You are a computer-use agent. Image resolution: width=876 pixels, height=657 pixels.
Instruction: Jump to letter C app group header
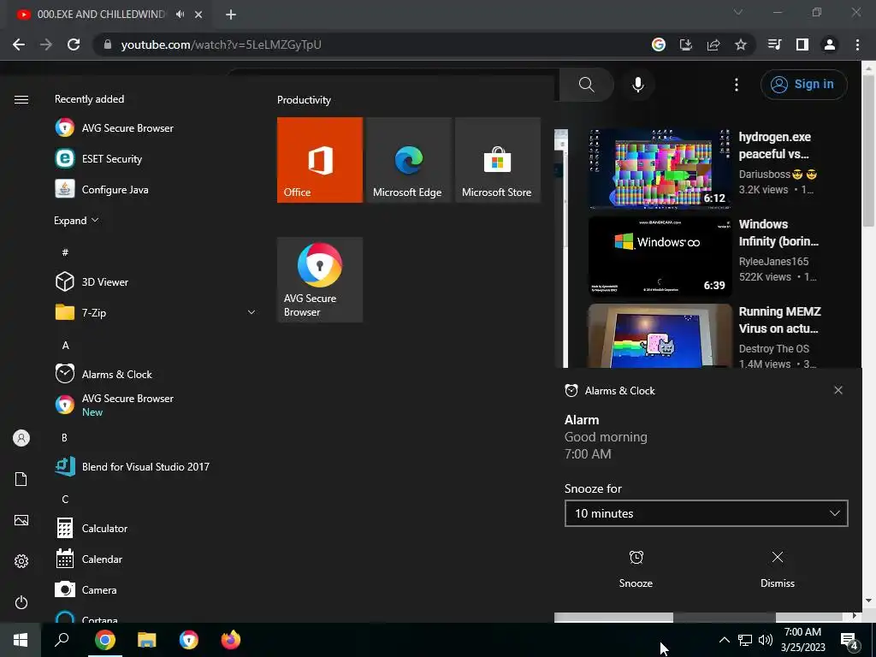click(65, 499)
